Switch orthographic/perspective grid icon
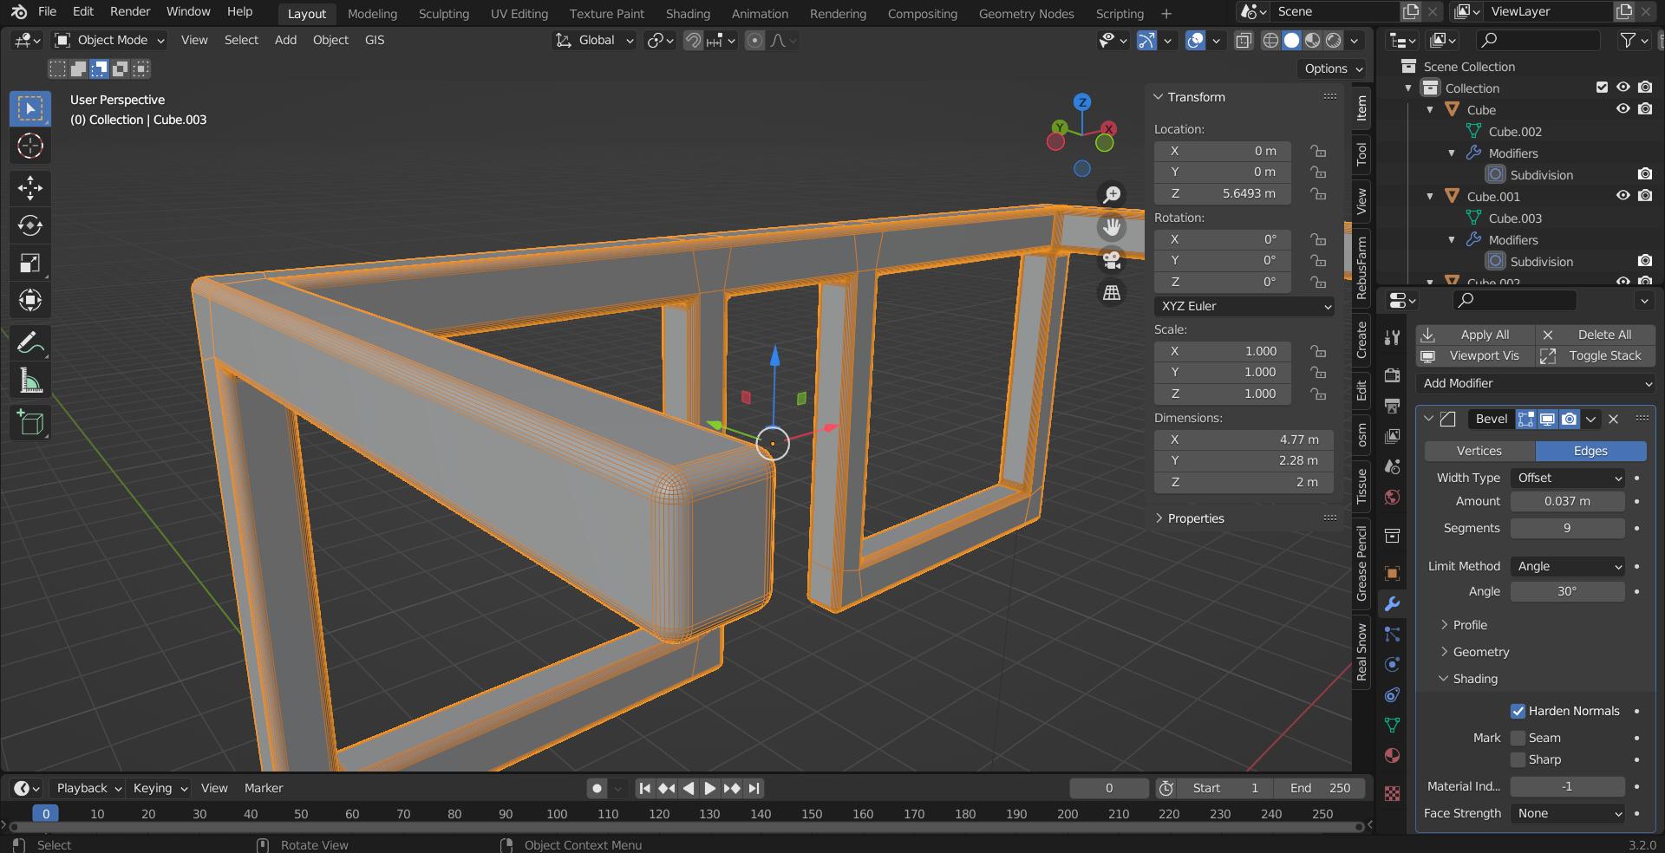 [1112, 292]
